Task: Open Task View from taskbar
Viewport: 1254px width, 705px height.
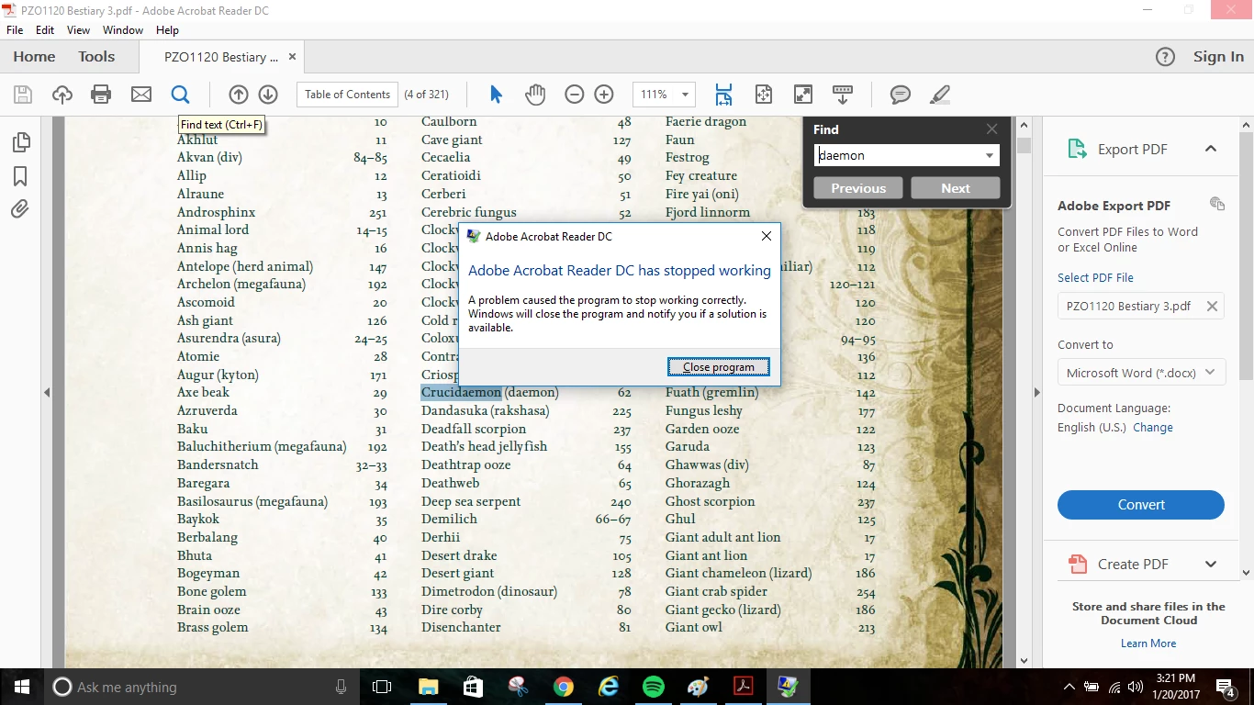Action: click(x=382, y=687)
